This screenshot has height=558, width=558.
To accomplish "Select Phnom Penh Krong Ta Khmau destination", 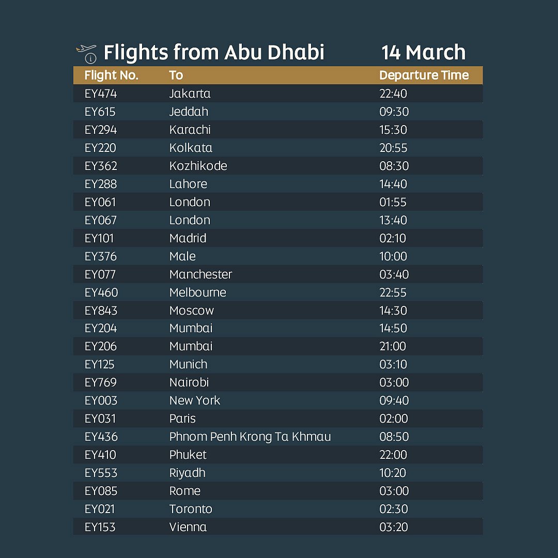I will coord(250,437).
